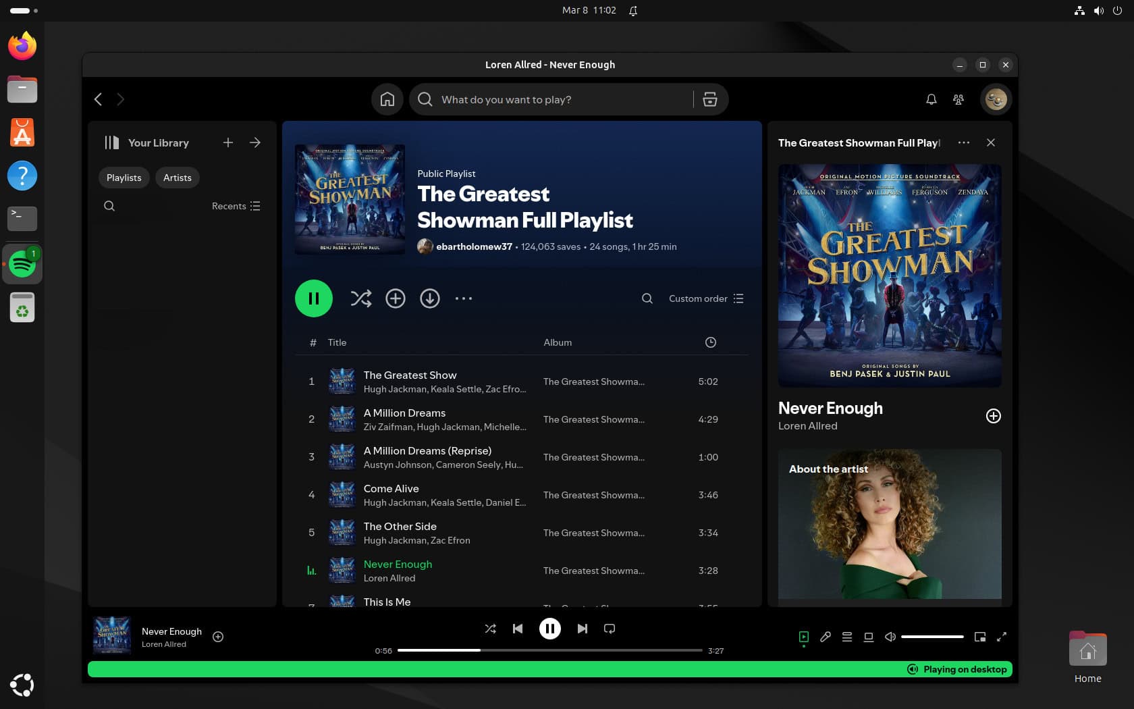Save playlist to Your Library
The image size is (1134, 709).
[396, 298]
